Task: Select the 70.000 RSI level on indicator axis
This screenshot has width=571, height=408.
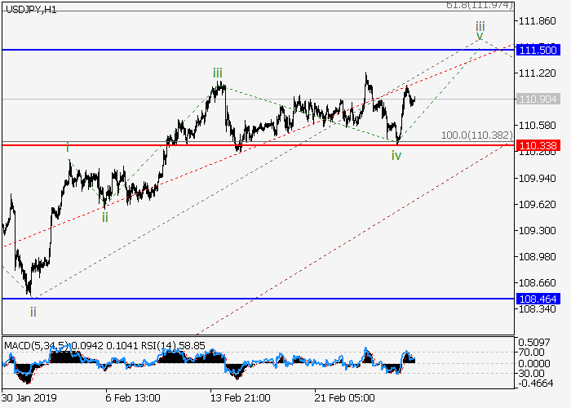Action: (536, 353)
